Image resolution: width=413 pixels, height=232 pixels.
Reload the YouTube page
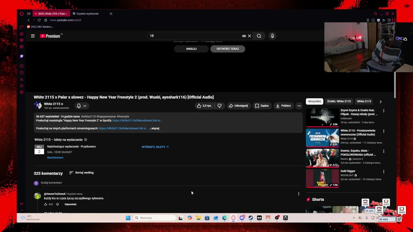(x=39, y=20)
